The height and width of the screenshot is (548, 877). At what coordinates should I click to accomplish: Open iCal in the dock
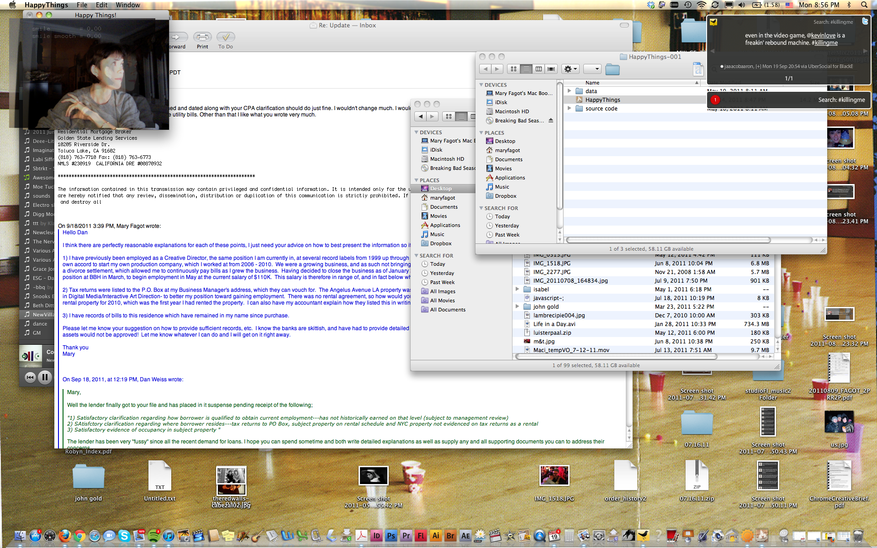tap(554, 535)
